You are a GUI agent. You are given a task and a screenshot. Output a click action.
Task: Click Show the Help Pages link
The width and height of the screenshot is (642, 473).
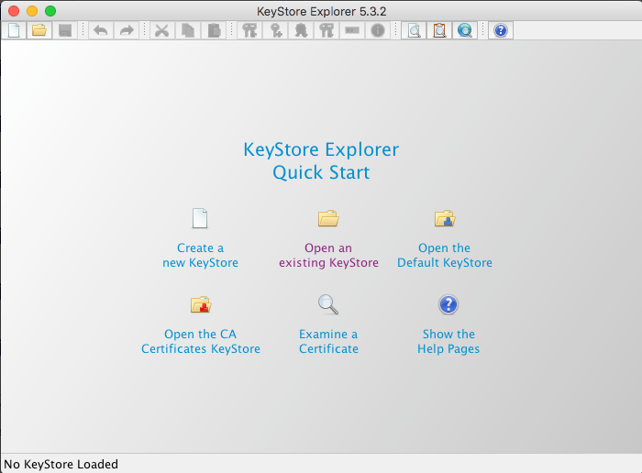point(448,325)
